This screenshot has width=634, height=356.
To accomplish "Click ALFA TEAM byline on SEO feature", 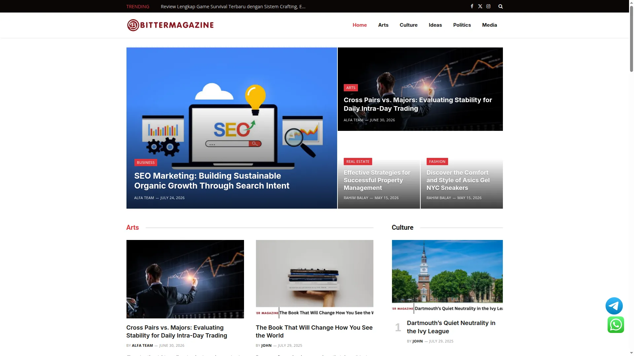I will point(144,198).
